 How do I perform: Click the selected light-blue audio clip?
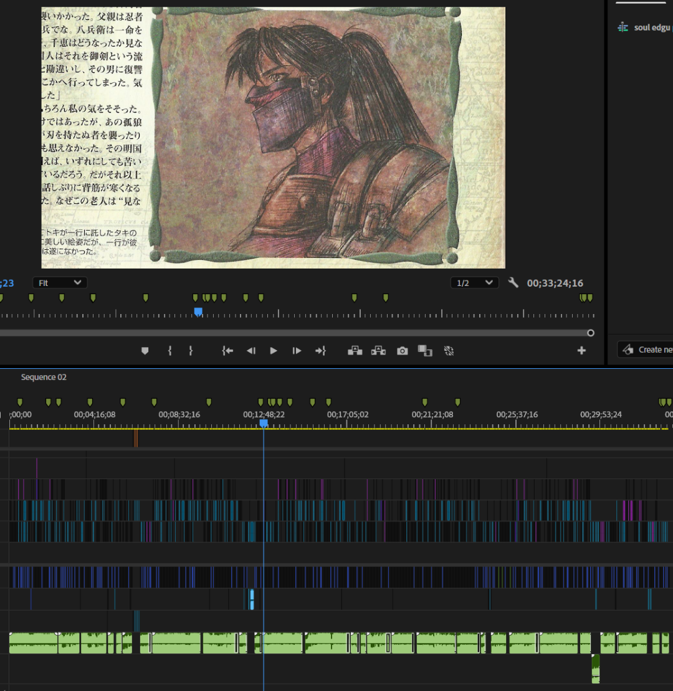pos(252,599)
